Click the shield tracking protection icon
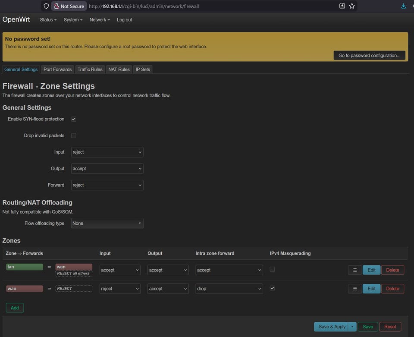The height and width of the screenshot is (337, 414). (x=47, y=6)
